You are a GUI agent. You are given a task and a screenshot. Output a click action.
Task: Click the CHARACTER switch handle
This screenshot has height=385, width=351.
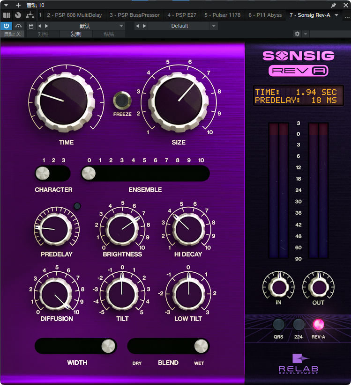pos(42,174)
